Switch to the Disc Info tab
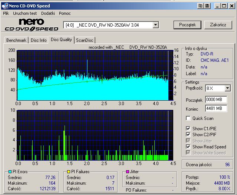237x195 pixels. pyautogui.click(x=39, y=40)
